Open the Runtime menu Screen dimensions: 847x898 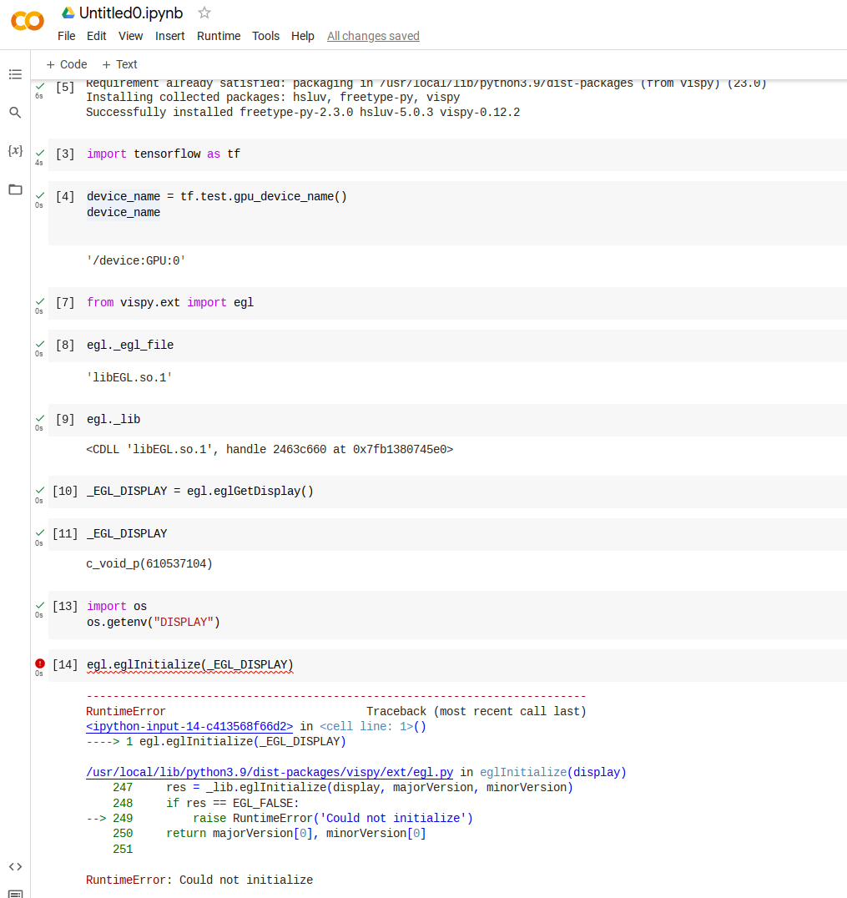[x=219, y=36]
